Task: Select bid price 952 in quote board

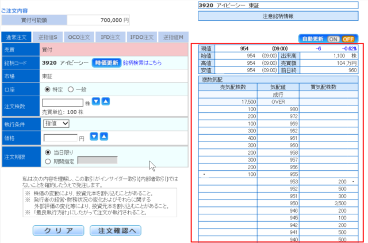Action: point(293,189)
